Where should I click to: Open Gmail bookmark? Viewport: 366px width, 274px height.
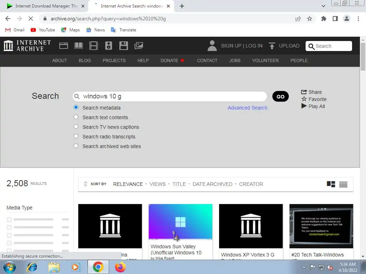pyautogui.click(x=15, y=30)
